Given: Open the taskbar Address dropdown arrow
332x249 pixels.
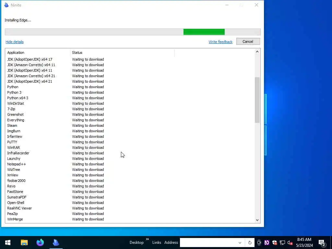Looking at the screenshot, I should tap(240, 243).
